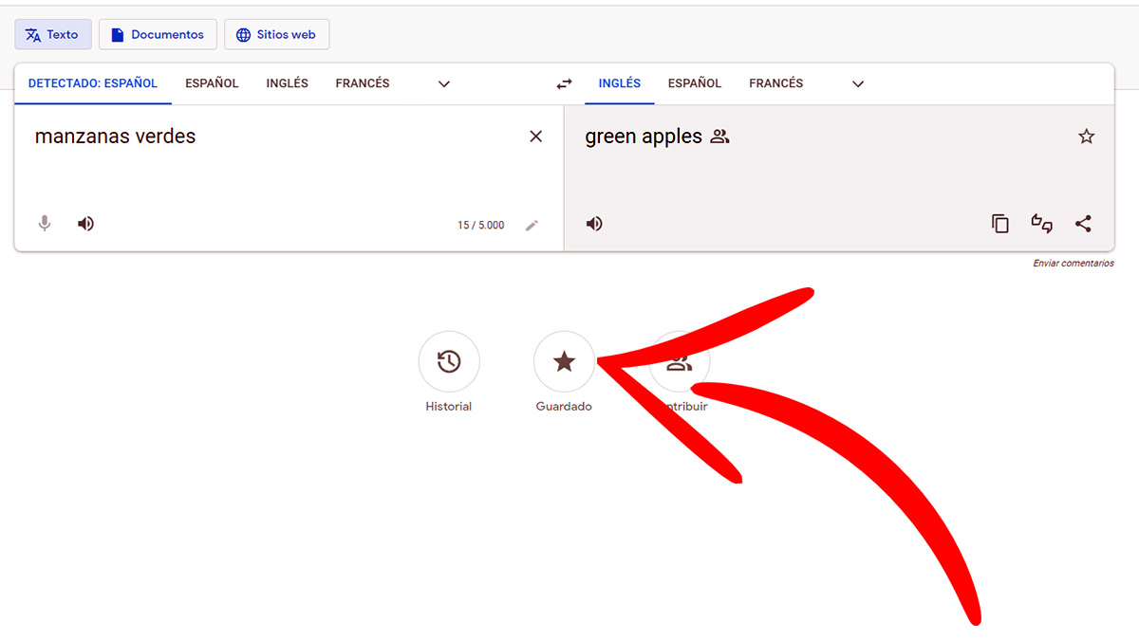
Task: Activate microphone voice input
Action: pos(44,224)
